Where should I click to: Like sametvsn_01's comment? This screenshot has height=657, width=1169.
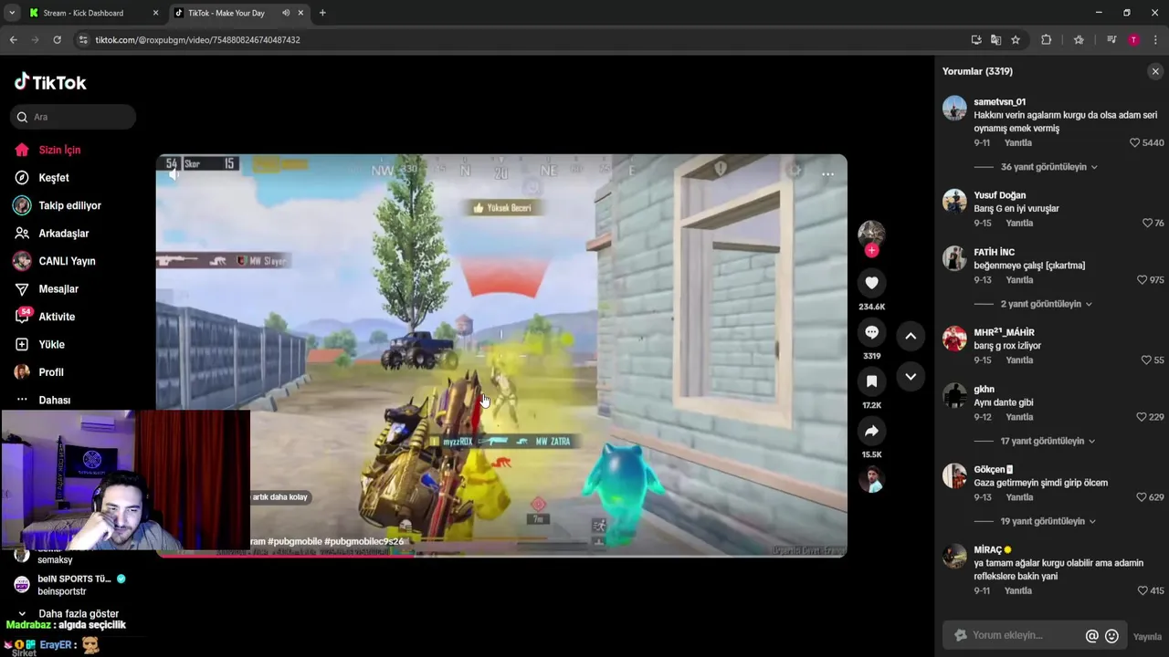tap(1135, 143)
